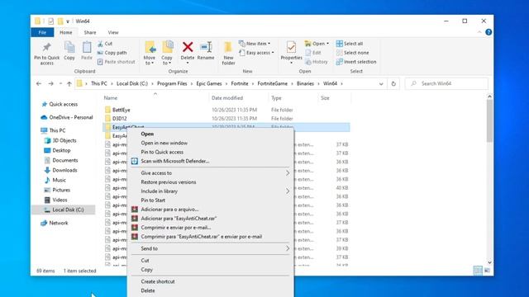Open the Easy access dropdown
This screenshot has height=297, width=529.
click(x=256, y=53)
